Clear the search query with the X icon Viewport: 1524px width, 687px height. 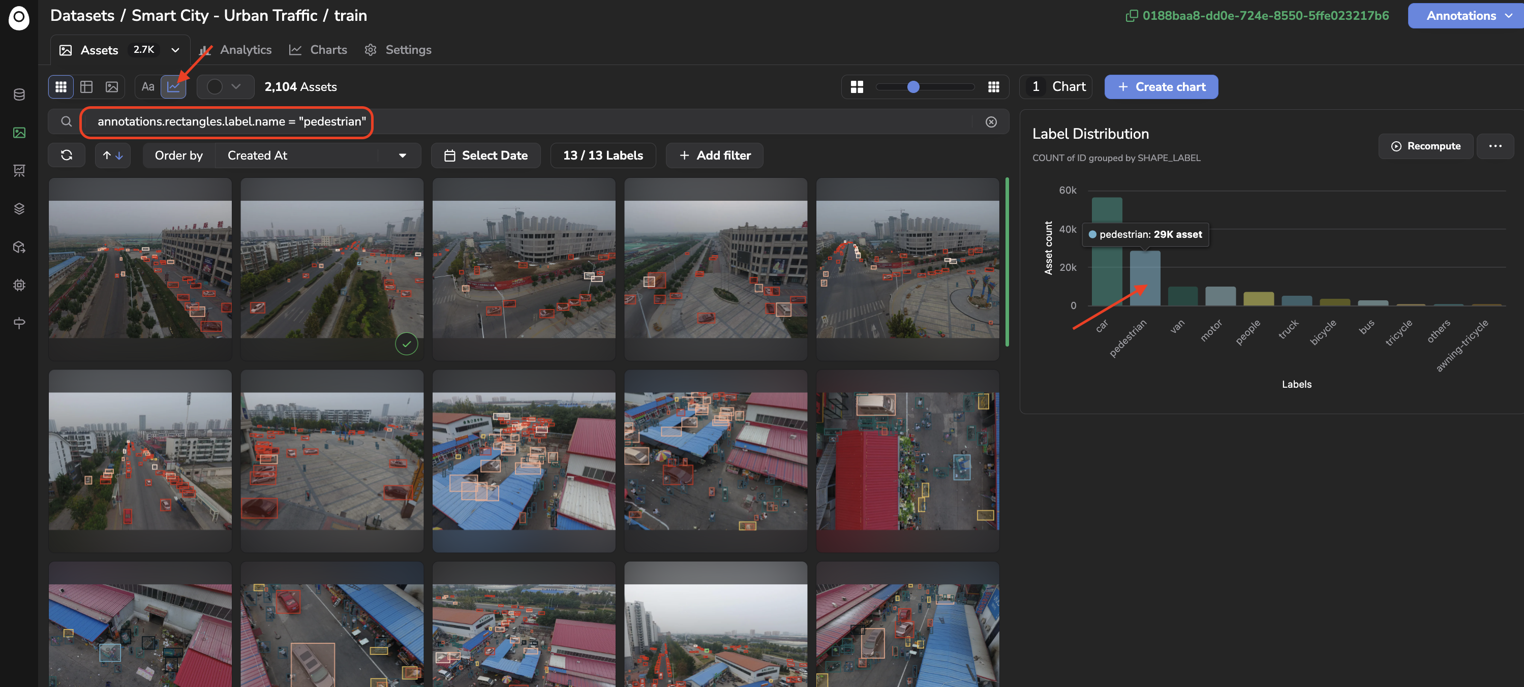991,122
